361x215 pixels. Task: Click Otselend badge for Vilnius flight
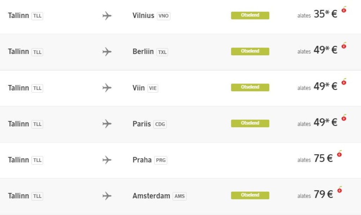click(x=250, y=15)
